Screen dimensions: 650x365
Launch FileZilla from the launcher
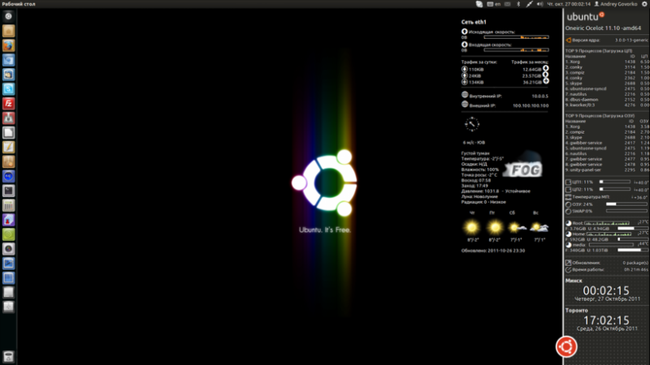pyautogui.click(x=8, y=104)
